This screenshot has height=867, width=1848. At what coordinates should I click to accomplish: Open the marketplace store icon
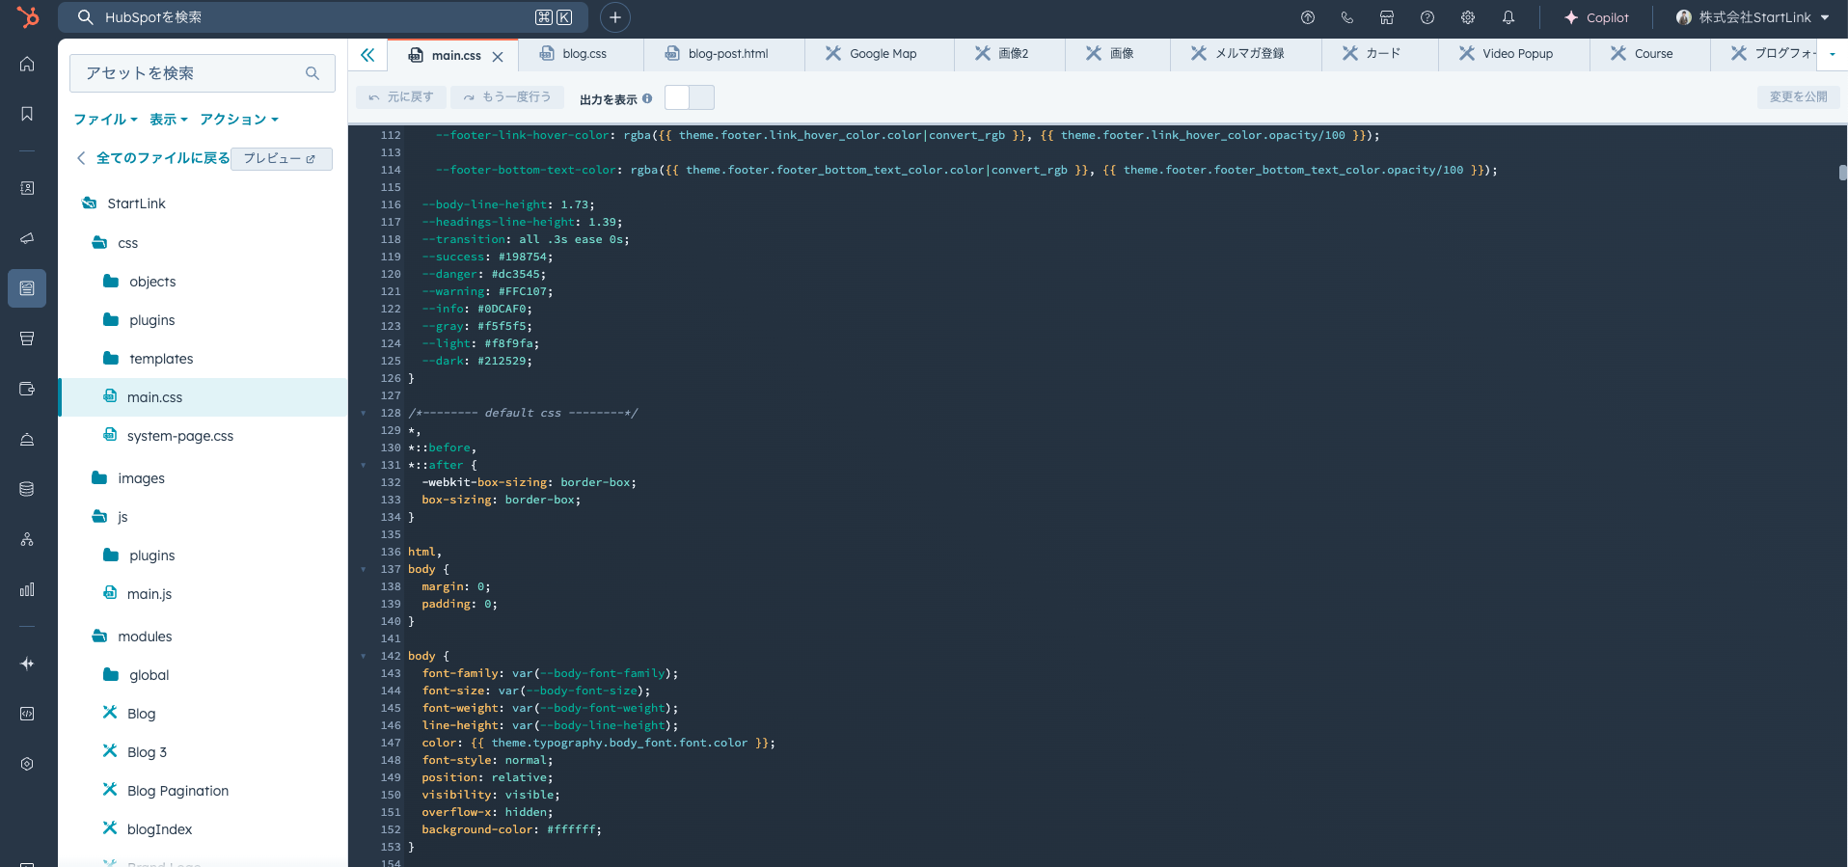tap(1387, 17)
